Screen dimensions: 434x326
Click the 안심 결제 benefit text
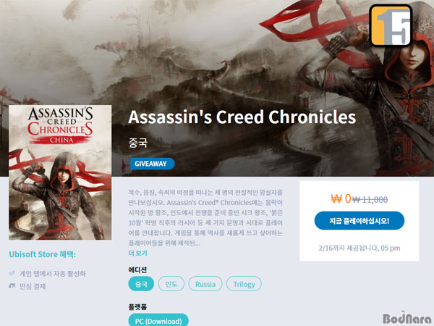[x=33, y=286]
